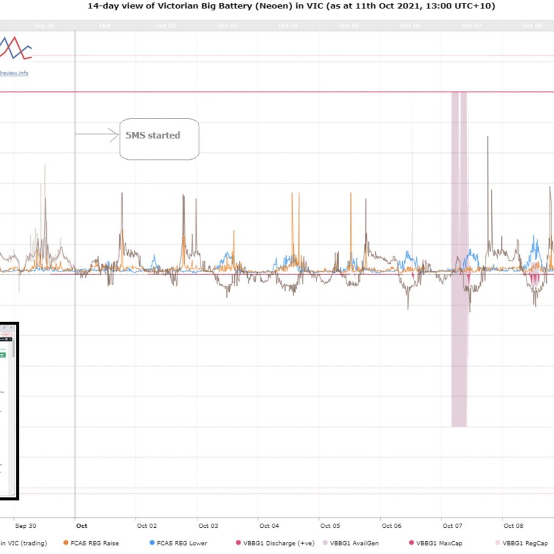Toggle the FCAS REG Raise legend series
This screenshot has width=554, height=554.
[x=91, y=543]
